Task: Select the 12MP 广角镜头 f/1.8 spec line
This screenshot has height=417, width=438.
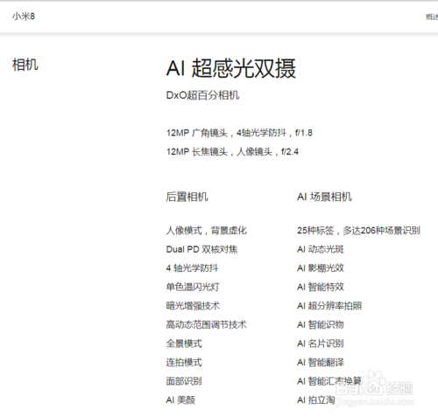Action: [x=239, y=133]
